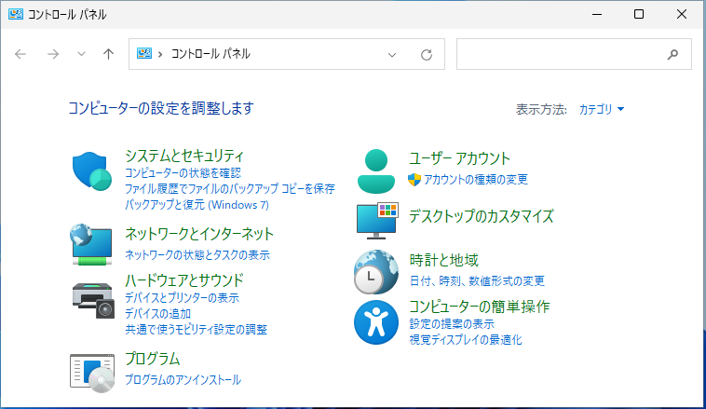
Task: Click 視覚ディスプレイの最適化 link
Action: (466, 340)
